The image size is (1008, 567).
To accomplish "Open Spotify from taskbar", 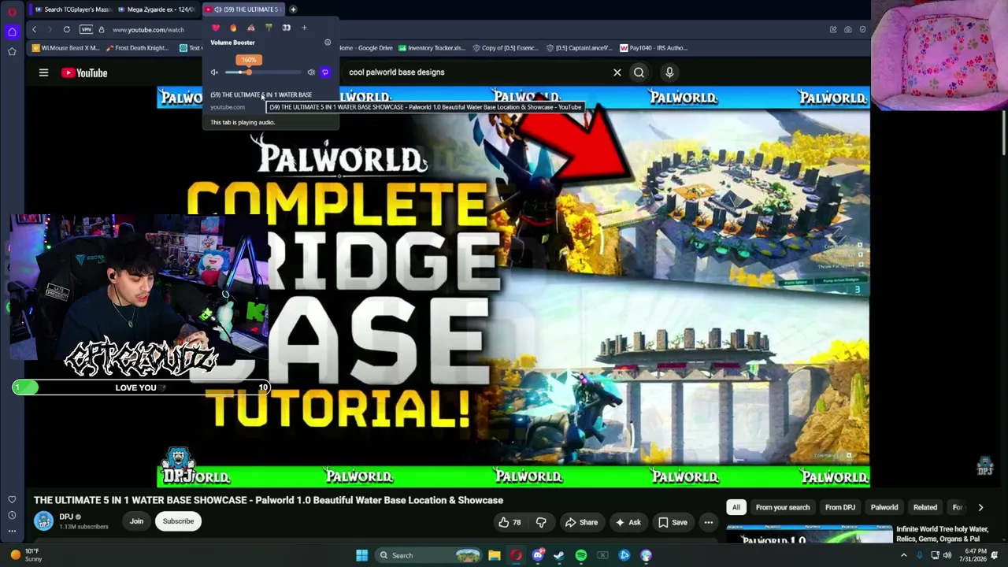I will pyautogui.click(x=581, y=555).
